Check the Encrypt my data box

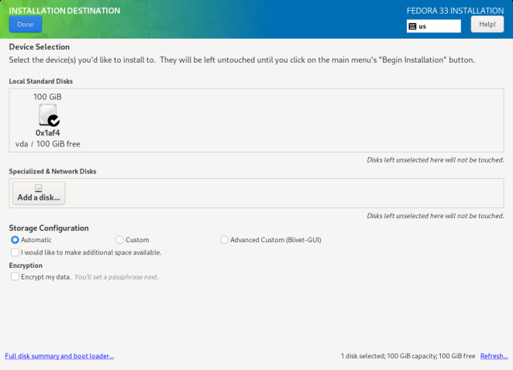pyautogui.click(x=15, y=276)
